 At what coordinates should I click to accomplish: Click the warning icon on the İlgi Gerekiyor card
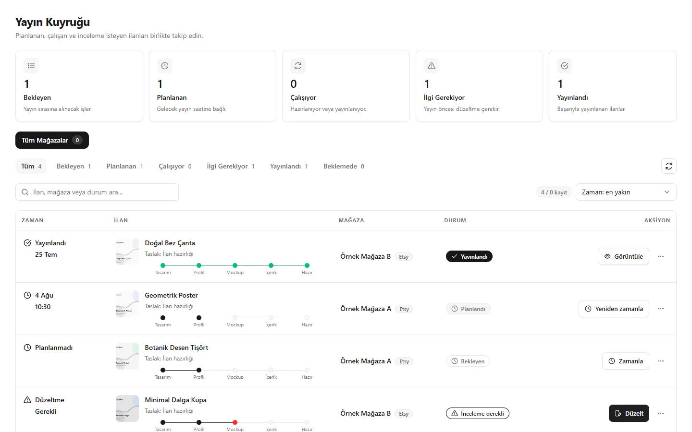point(432,66)
